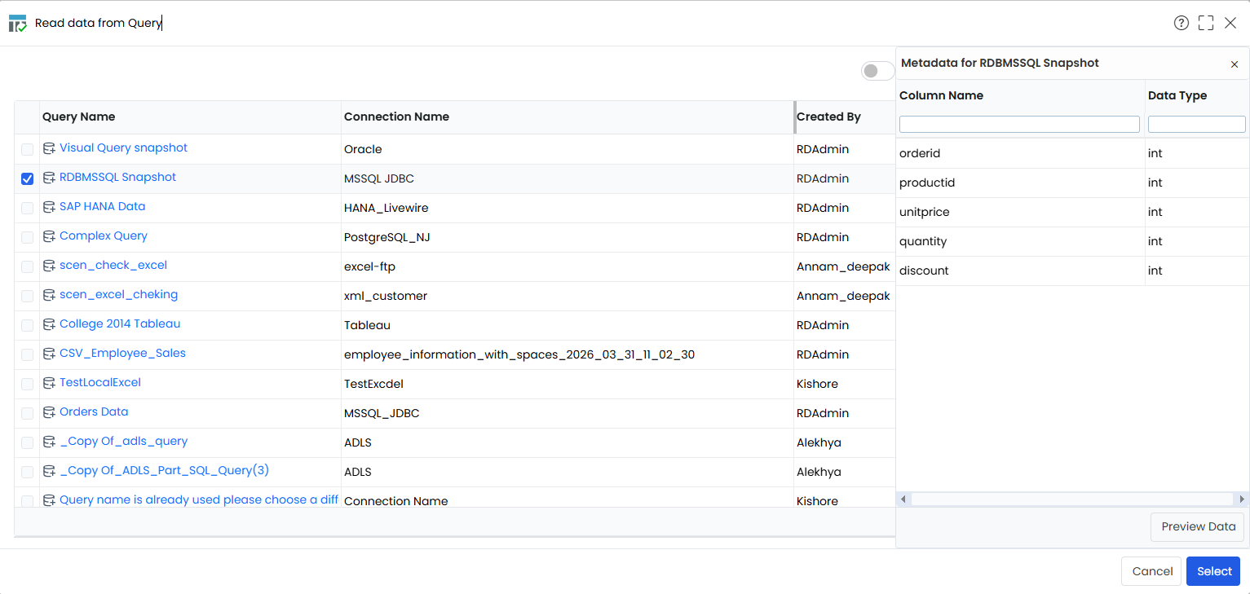Open the SAP HANA Data link
This screenshot has width=1250, height=594.
coord(102,206)
